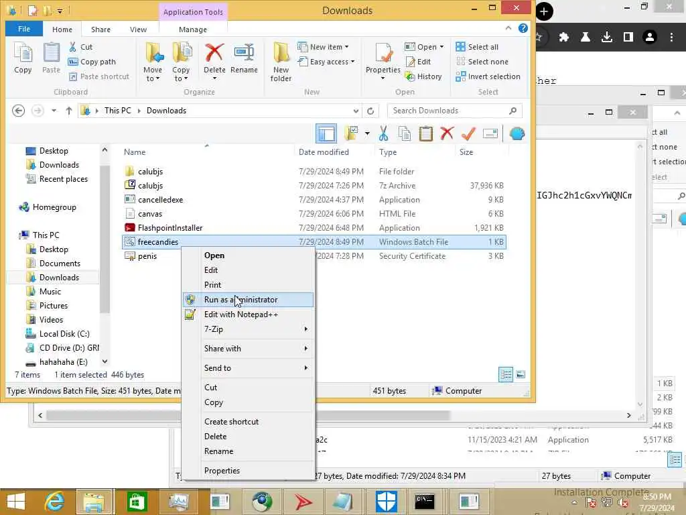This screenshot has height=515, width=686.
Task: Collapse the ribbon with the chevron
Action: click(508, 28)
